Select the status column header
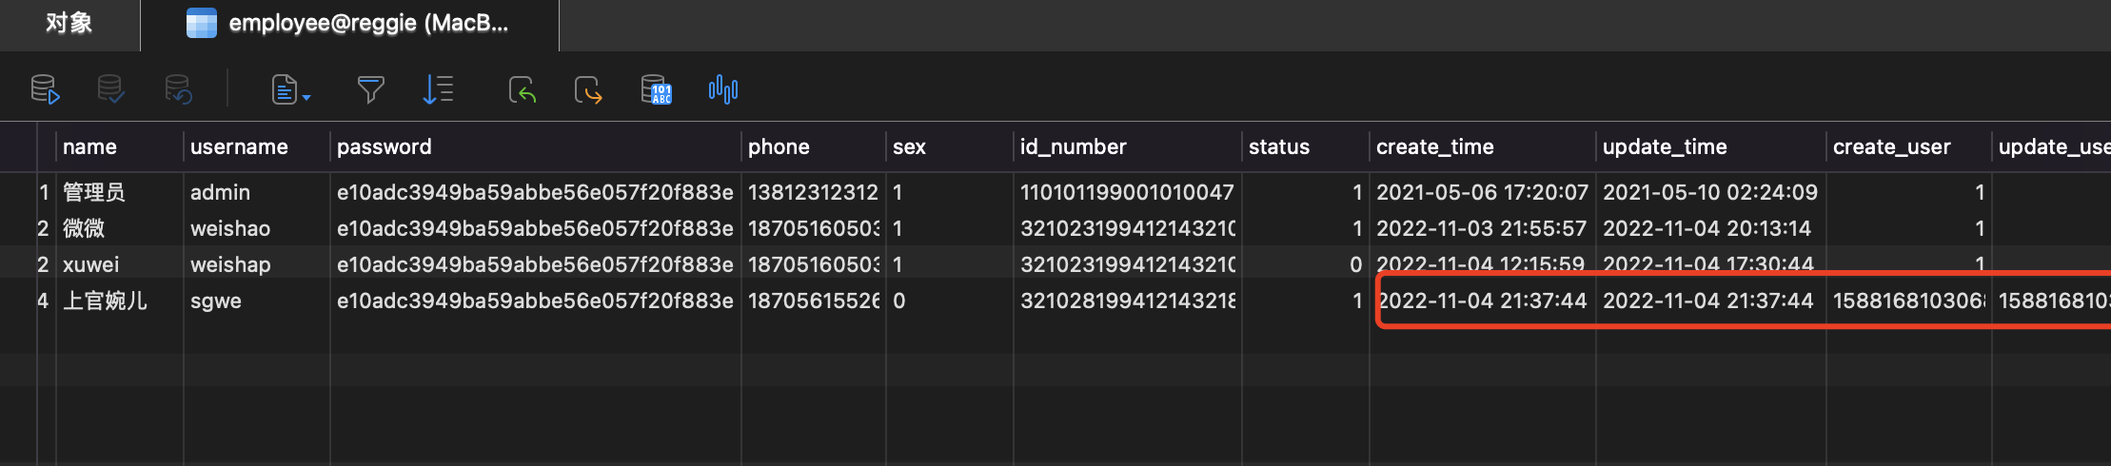 (1278, 146)
